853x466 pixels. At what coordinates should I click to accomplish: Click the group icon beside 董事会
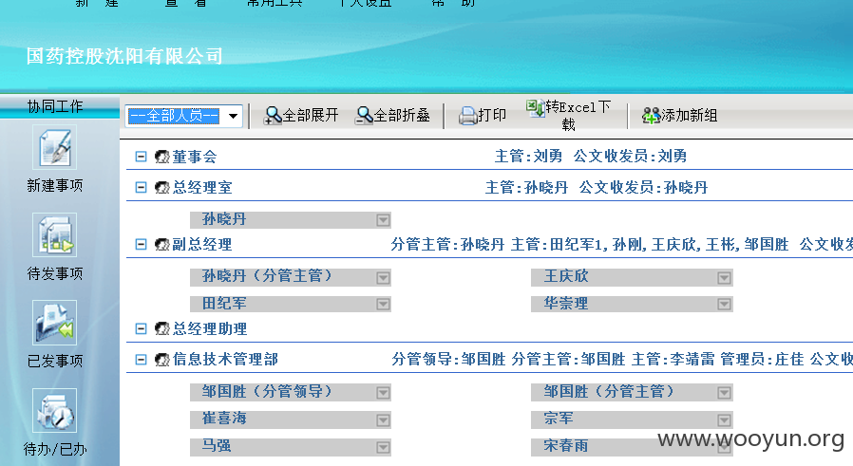pyautogui.click(x=162, y=158)
